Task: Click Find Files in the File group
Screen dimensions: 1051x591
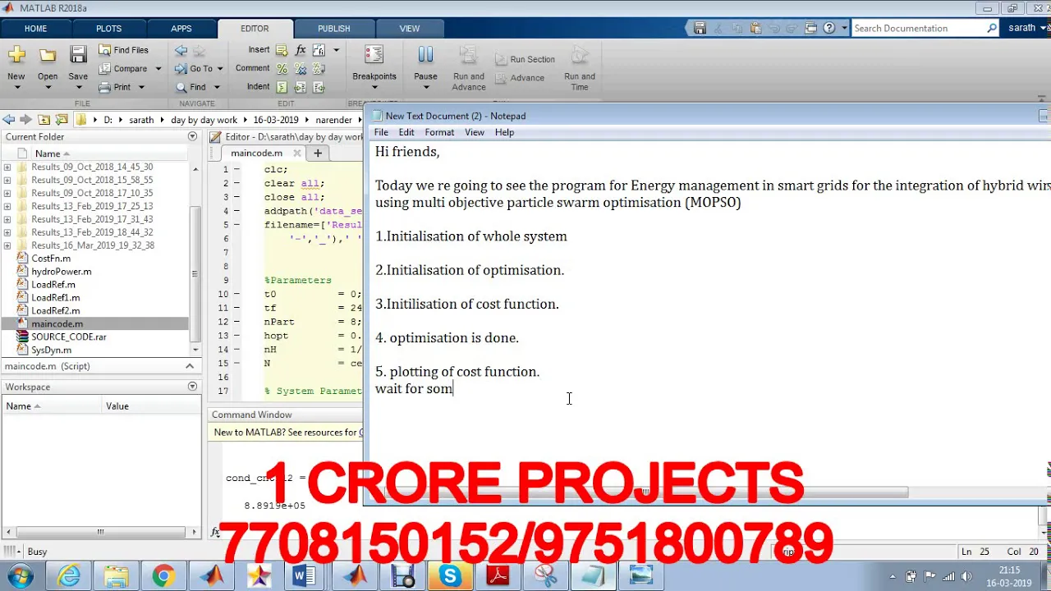Action: [x=123, y=50]
